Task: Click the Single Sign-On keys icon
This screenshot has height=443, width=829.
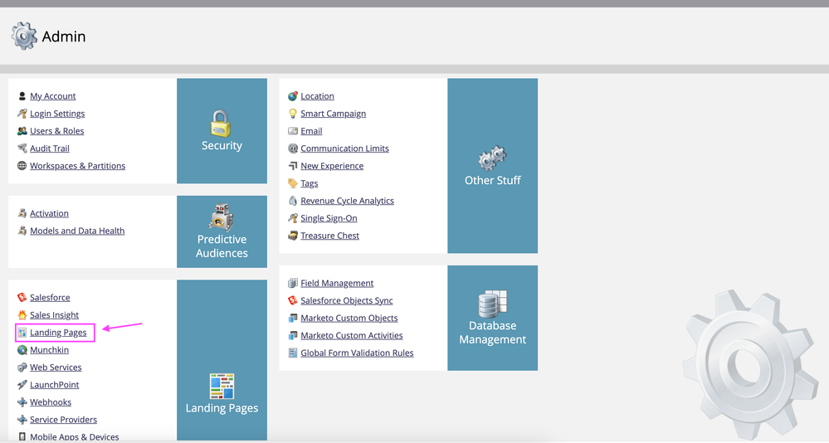Action: (292, 218)
